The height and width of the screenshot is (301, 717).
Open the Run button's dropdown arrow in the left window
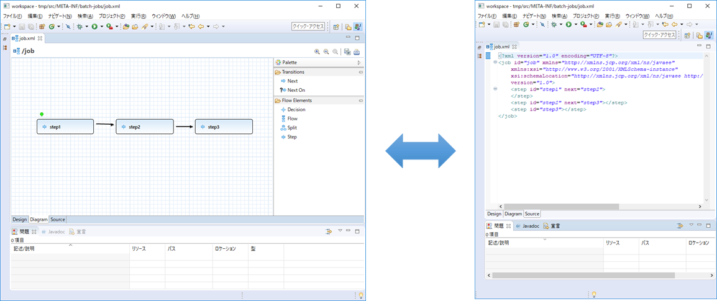(101, 27)
